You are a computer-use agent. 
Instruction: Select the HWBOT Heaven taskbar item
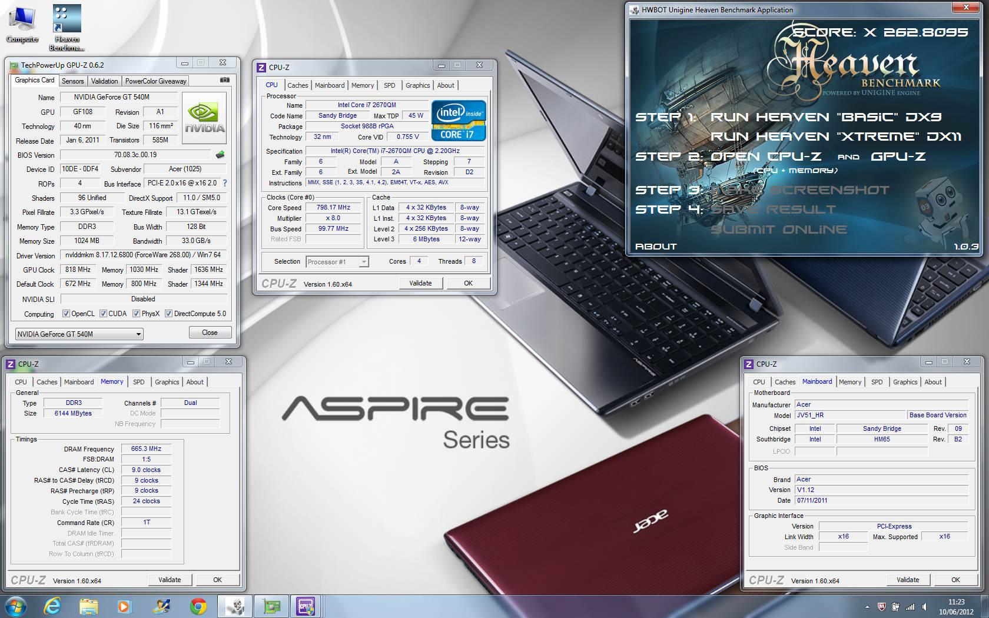(x=235, y=606)
